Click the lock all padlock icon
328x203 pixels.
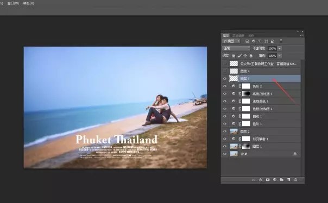click(251, 56)
